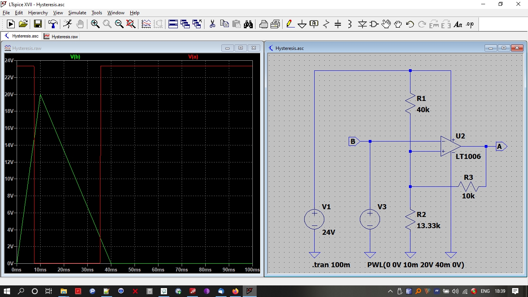Save the schematic with the floppy disk icon
Viewport: 528px width, 297px height.
tap(38, 24)
